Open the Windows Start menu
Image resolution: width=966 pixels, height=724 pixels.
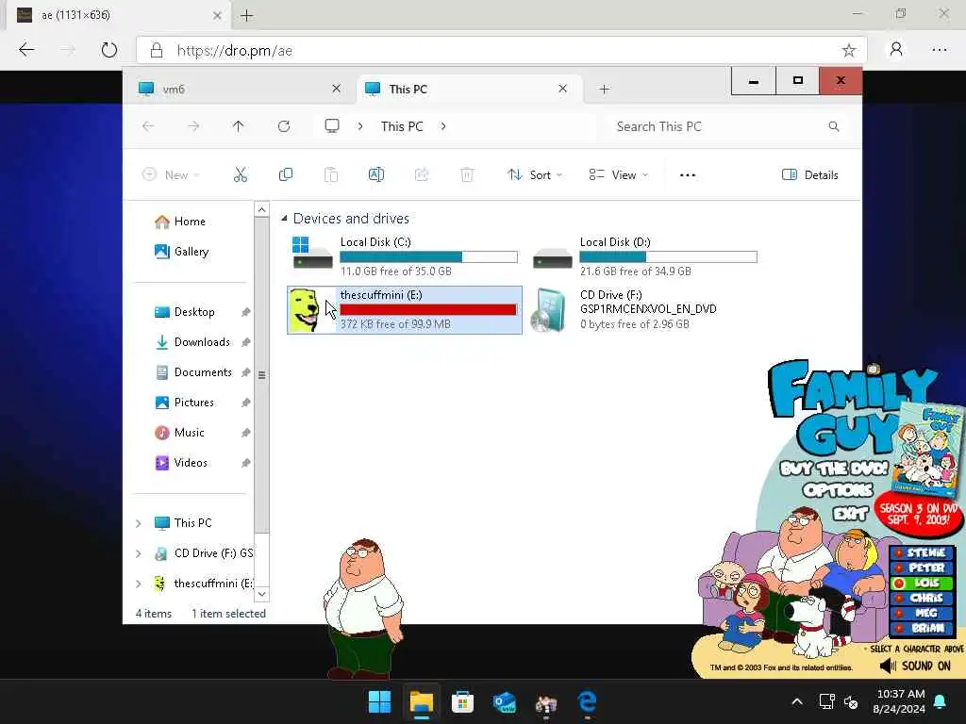click(x=379, y=701)
